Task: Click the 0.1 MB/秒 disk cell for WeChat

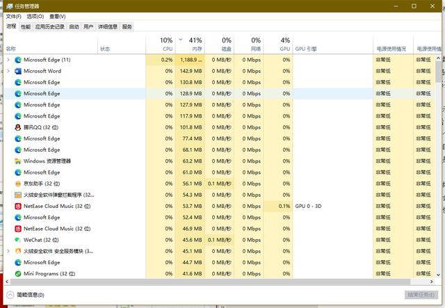Action: click(x=220, y=240)
